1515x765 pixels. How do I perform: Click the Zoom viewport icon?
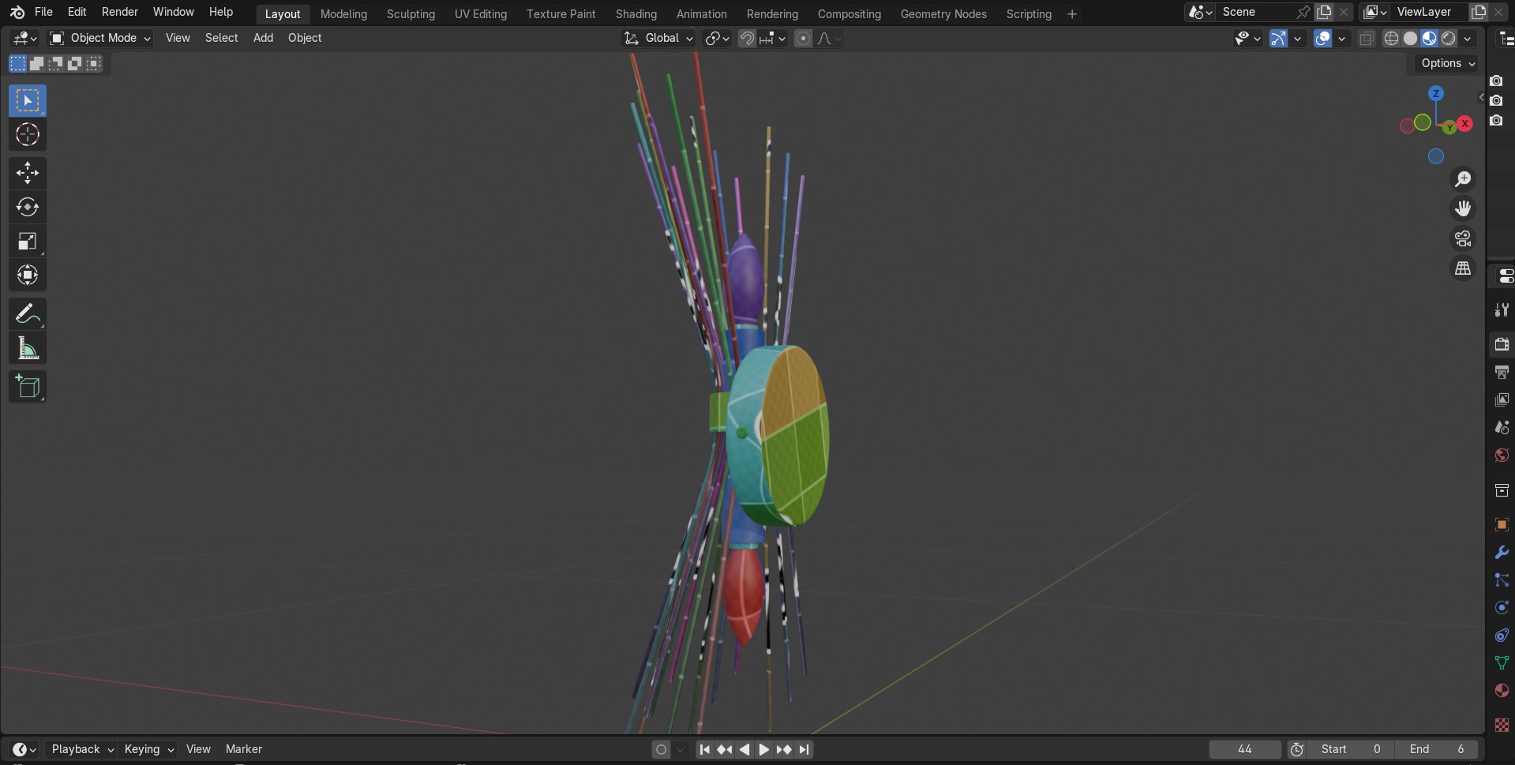point(1463,179)
